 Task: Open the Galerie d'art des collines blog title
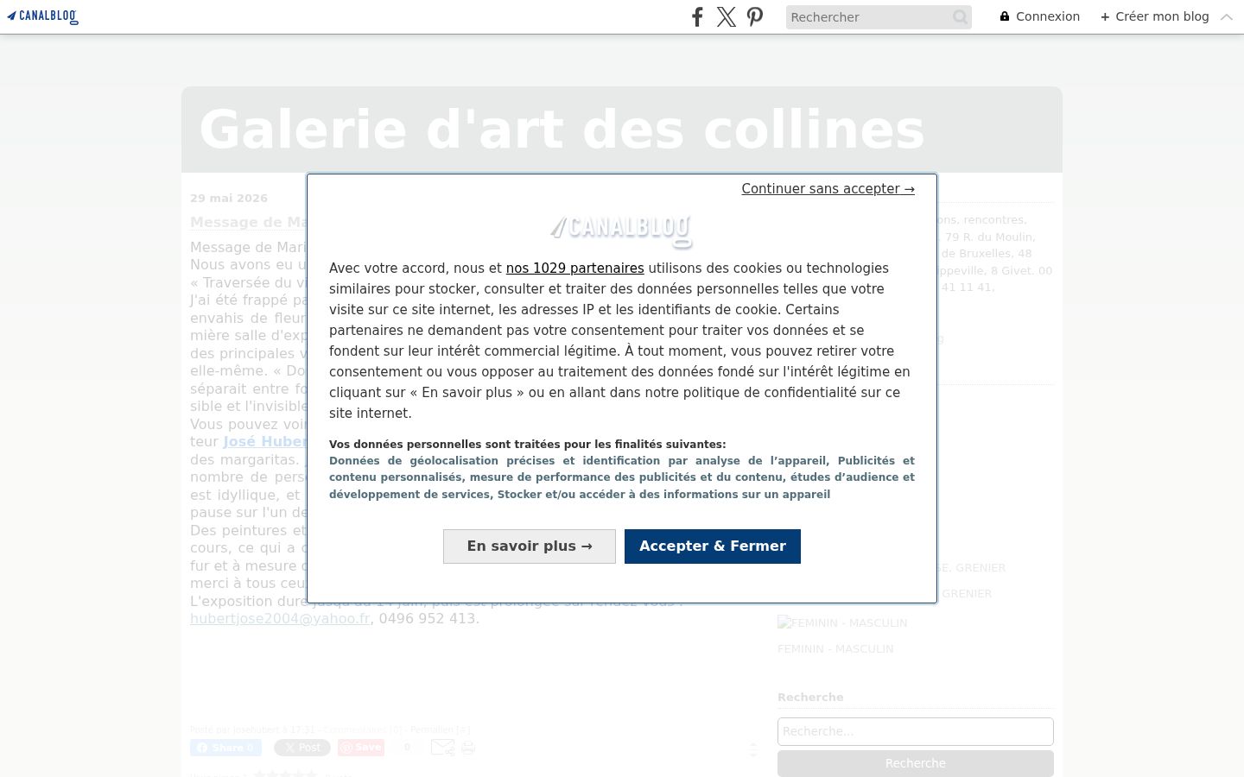(x=562, y=129)
